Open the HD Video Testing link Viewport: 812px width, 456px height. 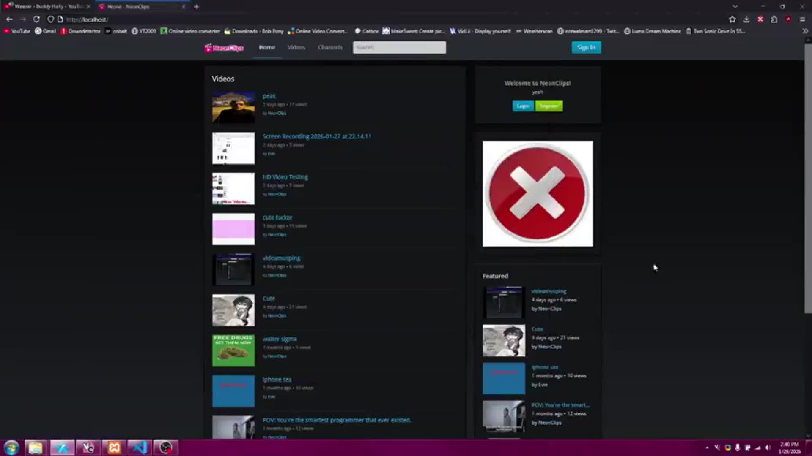coord(285,177)
